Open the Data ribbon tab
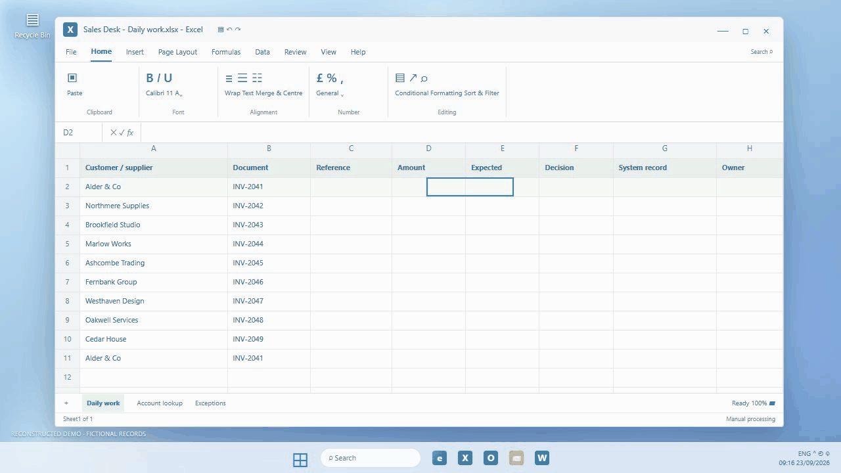 (x=262, y=52)
